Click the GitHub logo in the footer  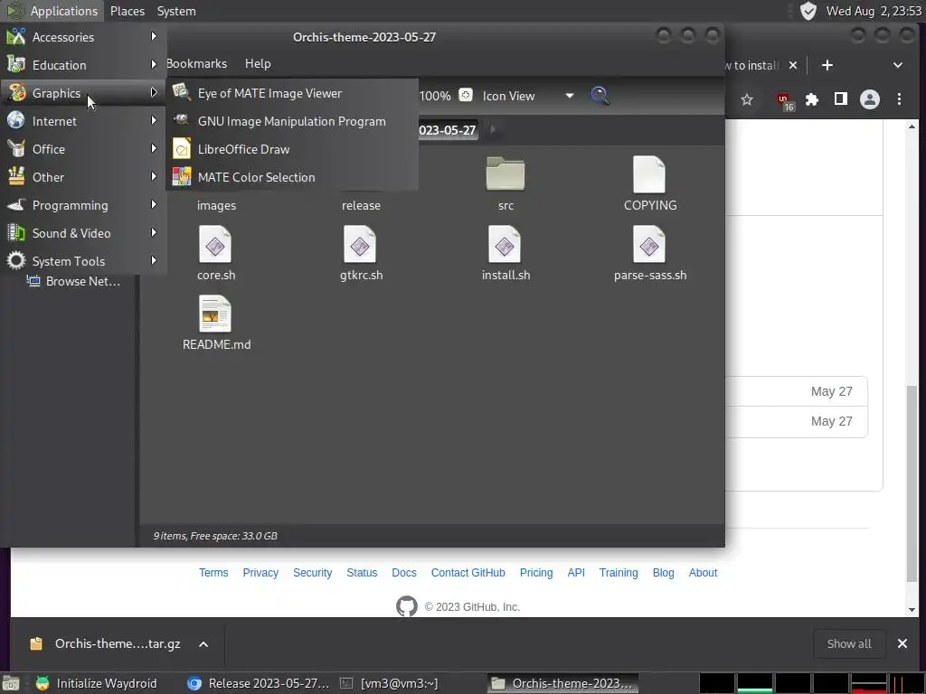tap(406, 606)
